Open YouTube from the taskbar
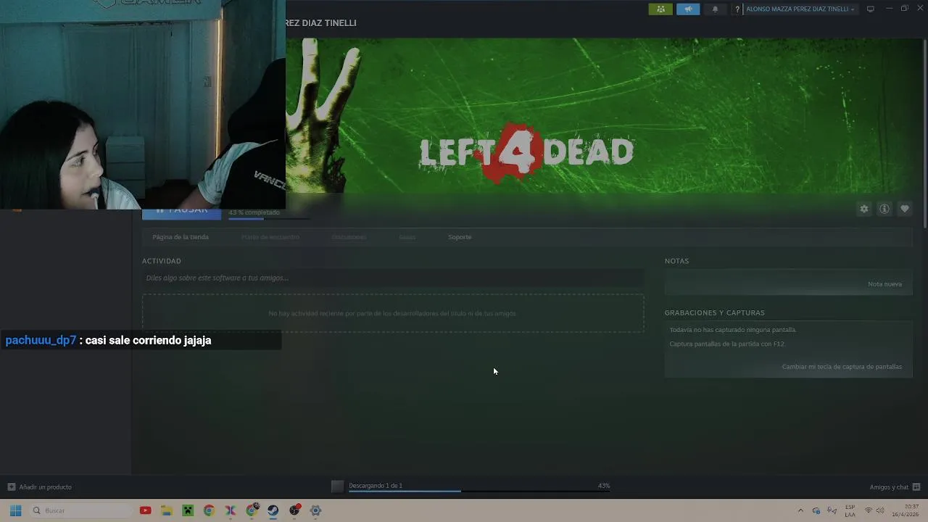Viewport: 928px width, 522px height. pyautogui.click(x=145, y=510)
